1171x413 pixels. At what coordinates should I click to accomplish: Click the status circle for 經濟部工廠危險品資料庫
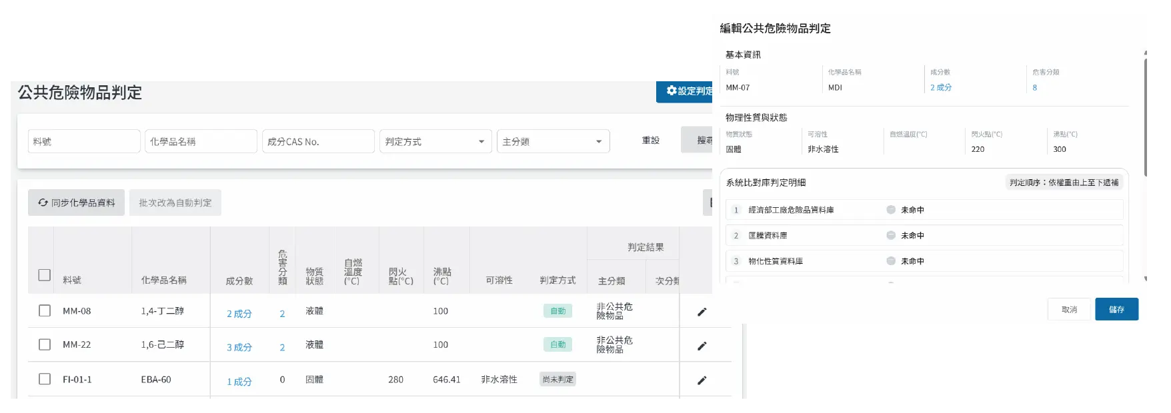pyautogui.click(x=891, y=210)
